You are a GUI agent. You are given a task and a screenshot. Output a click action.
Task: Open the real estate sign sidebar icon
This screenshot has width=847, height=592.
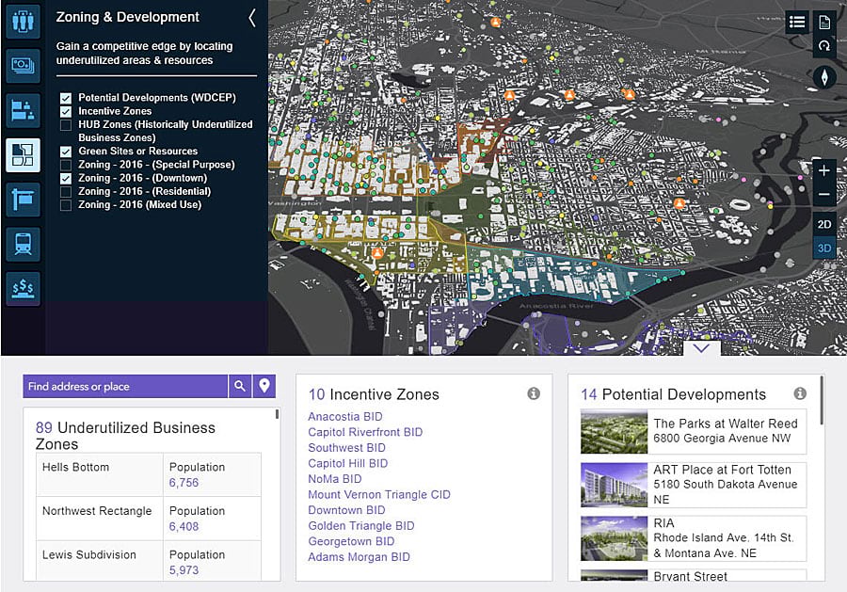(23, 200)
